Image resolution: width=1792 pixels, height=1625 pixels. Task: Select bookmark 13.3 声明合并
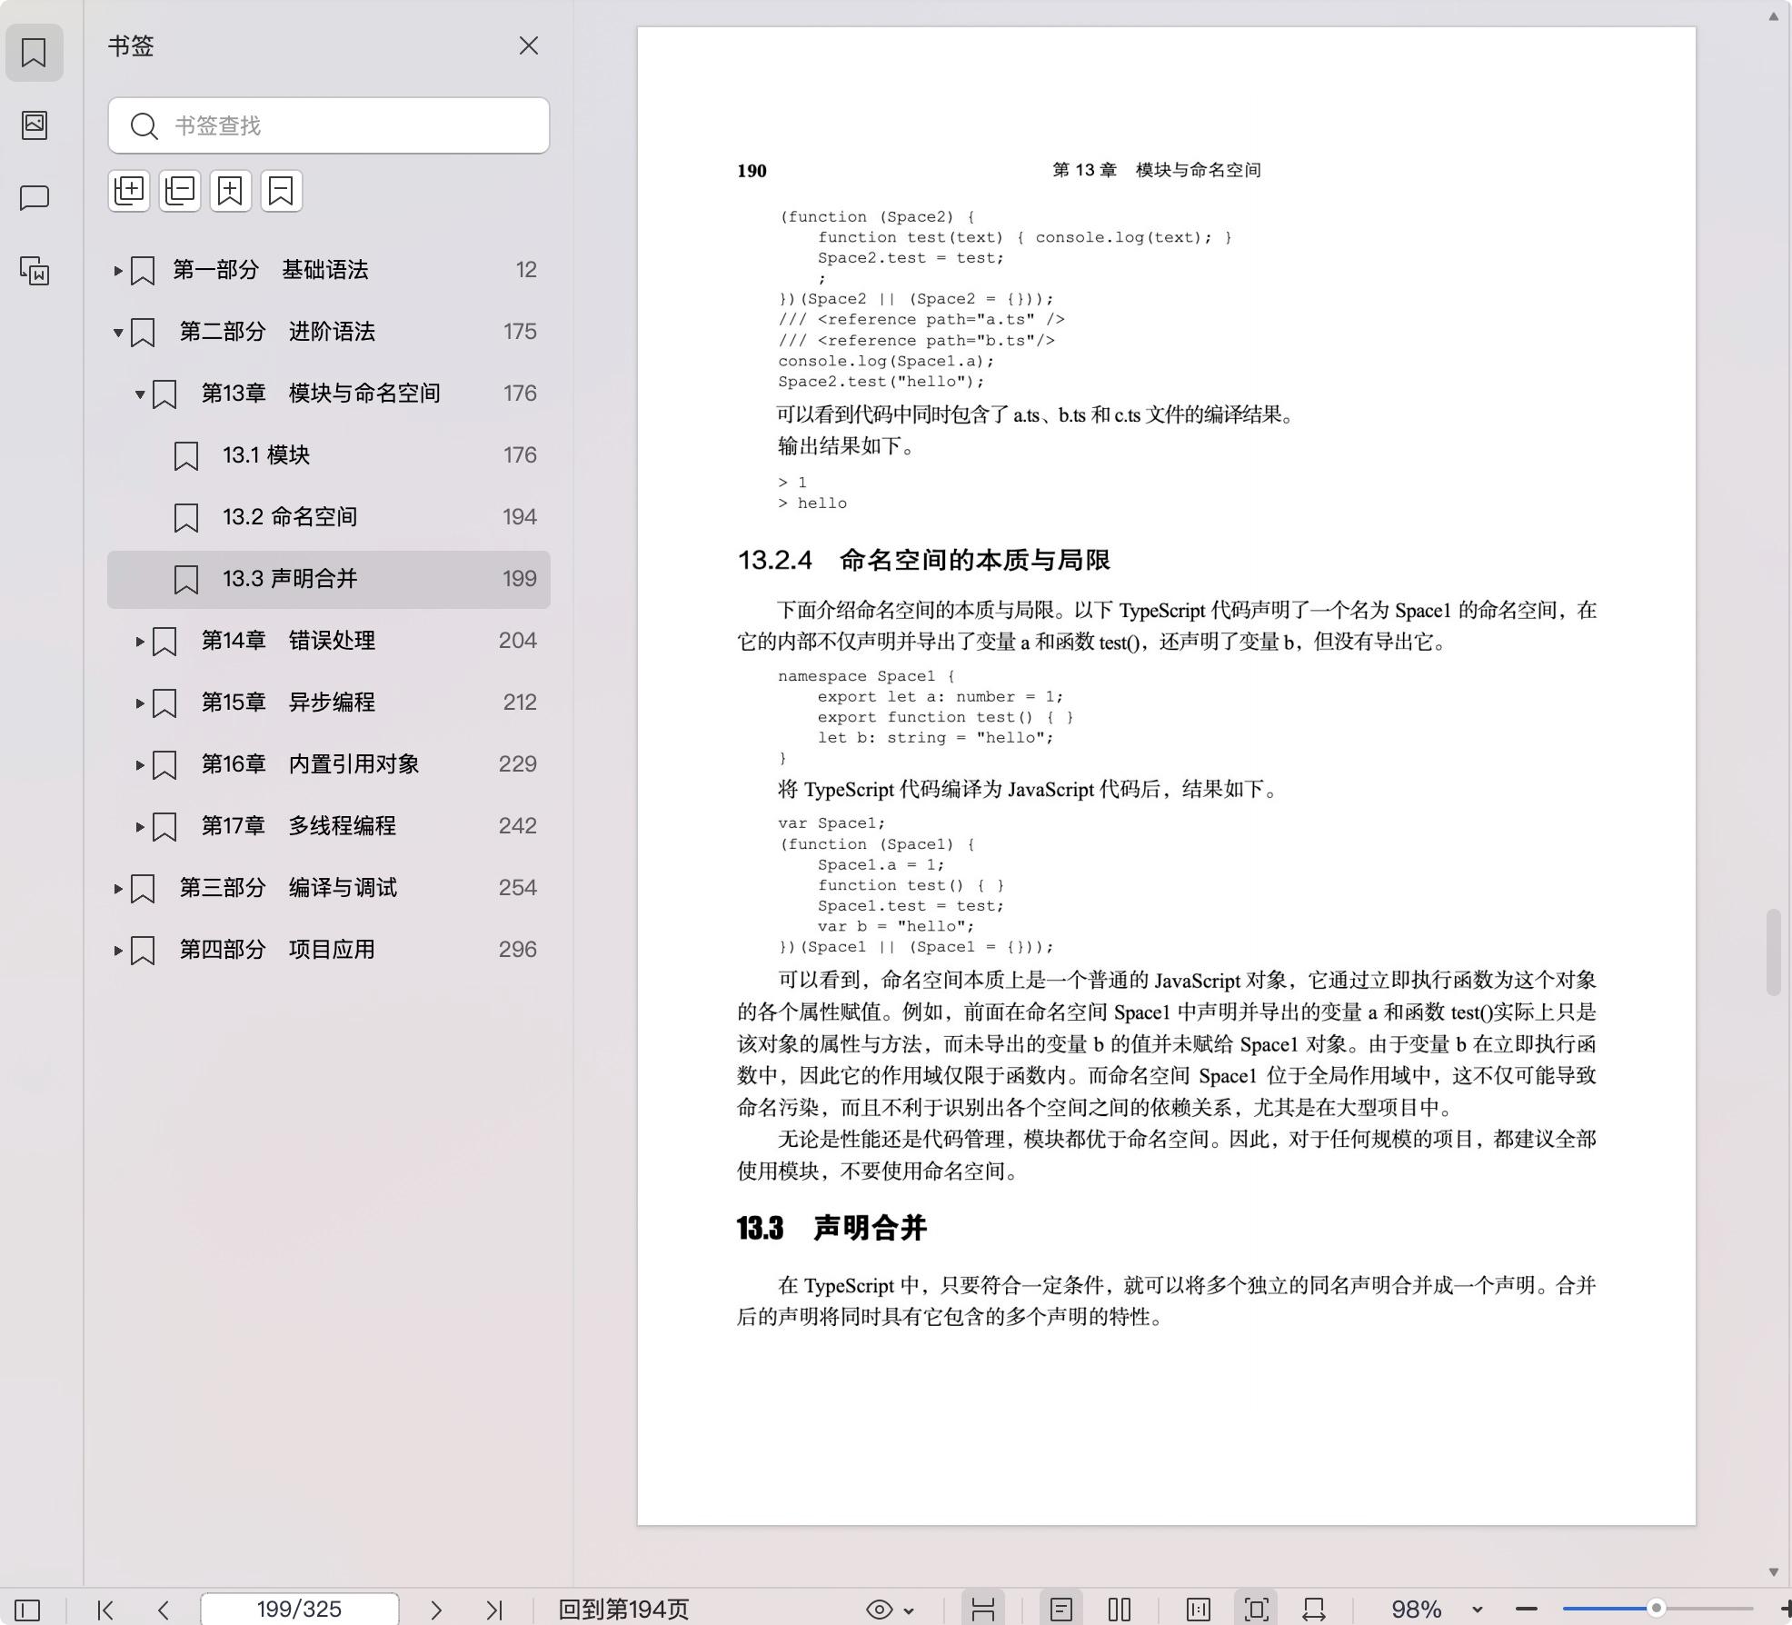coord(329,579)
